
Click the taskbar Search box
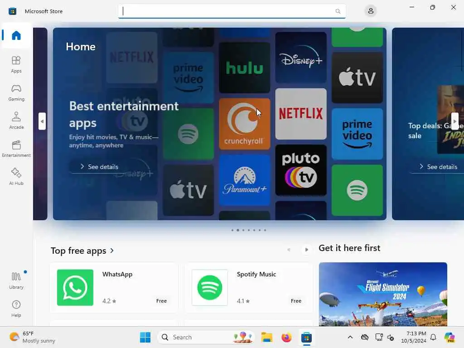tap(206, 337)
